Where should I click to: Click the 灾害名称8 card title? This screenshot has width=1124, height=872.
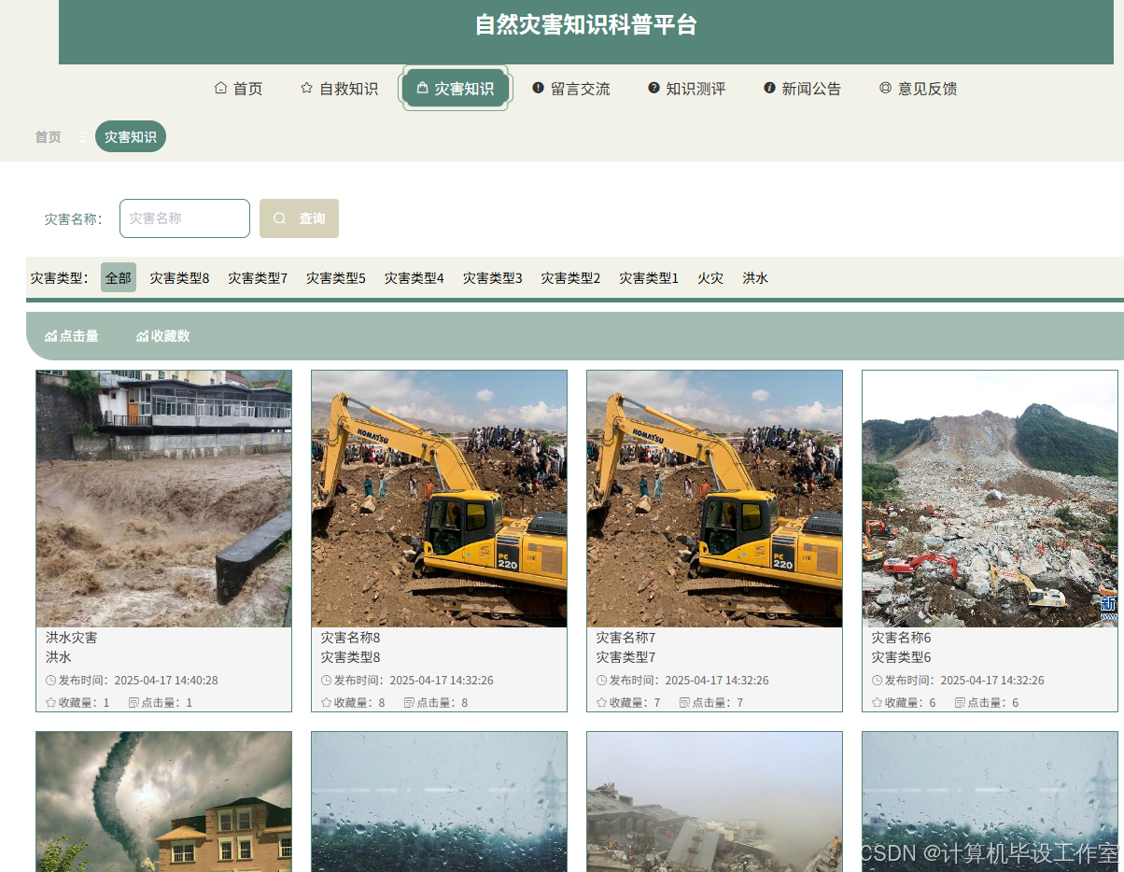pos(351,638)
